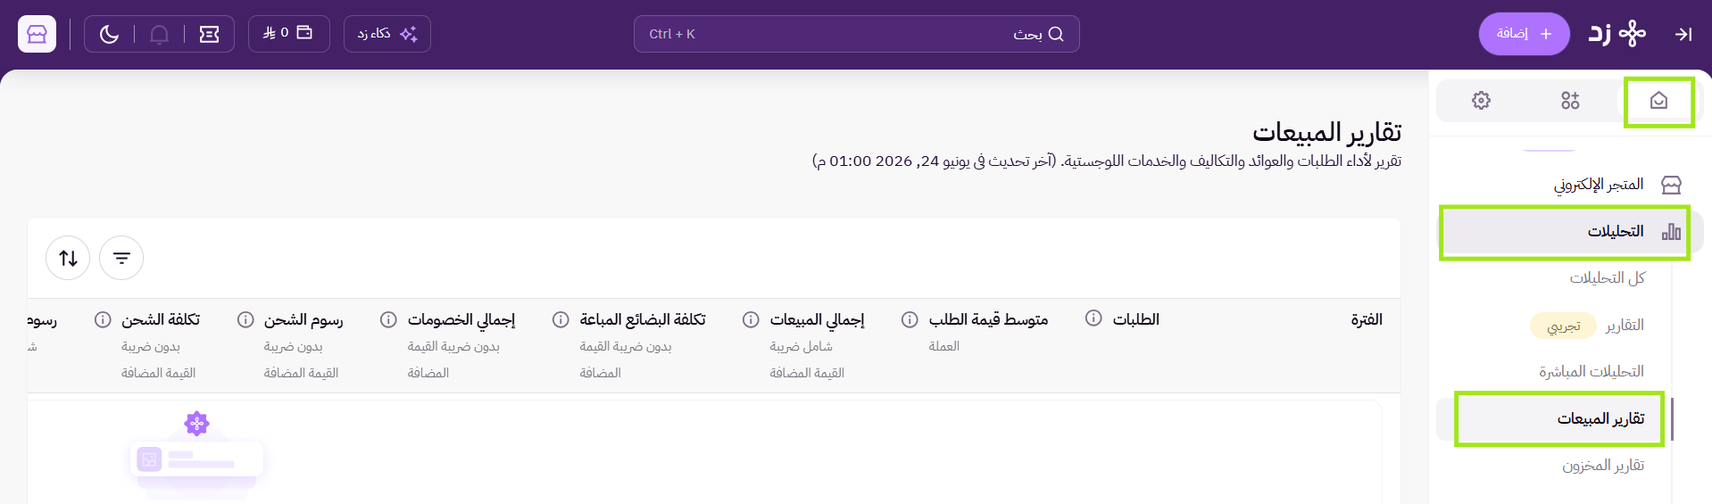Click the الفترة column header
The image size is (1712, 504).
(x=1367, y=319)
